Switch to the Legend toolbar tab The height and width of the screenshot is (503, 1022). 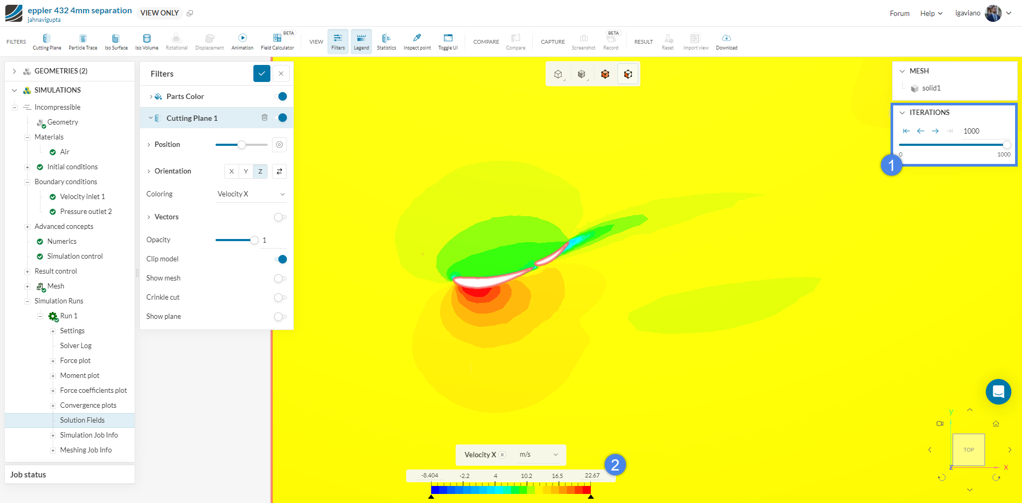pyautogui.click(x=361, y=41)
